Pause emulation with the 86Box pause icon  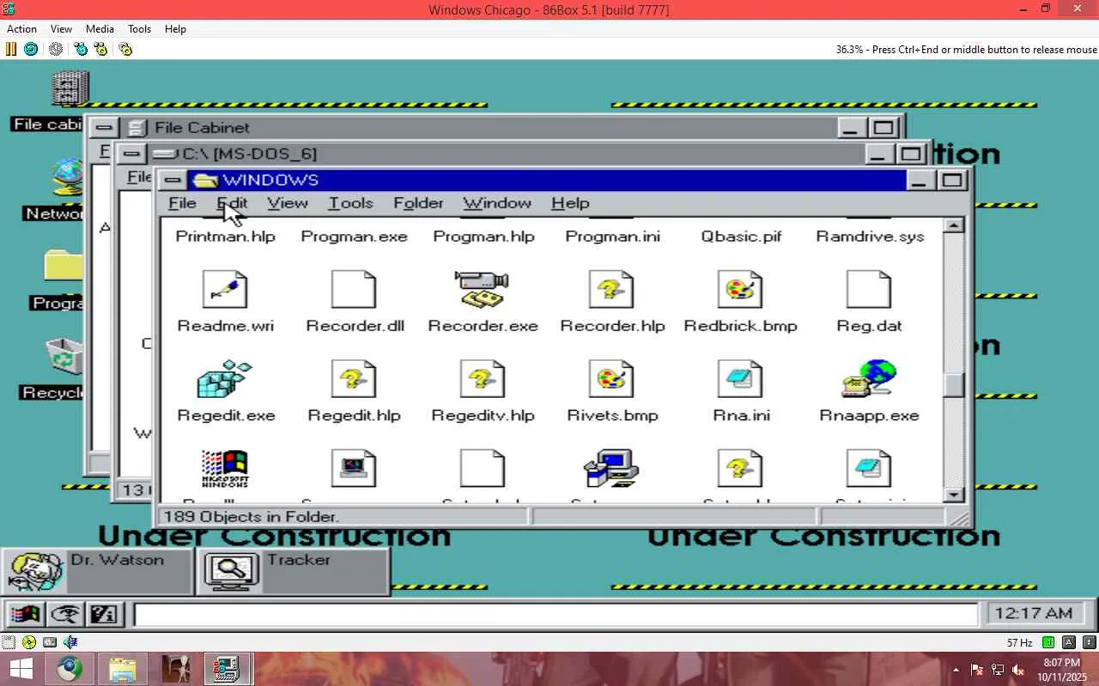tap(11, 49)
